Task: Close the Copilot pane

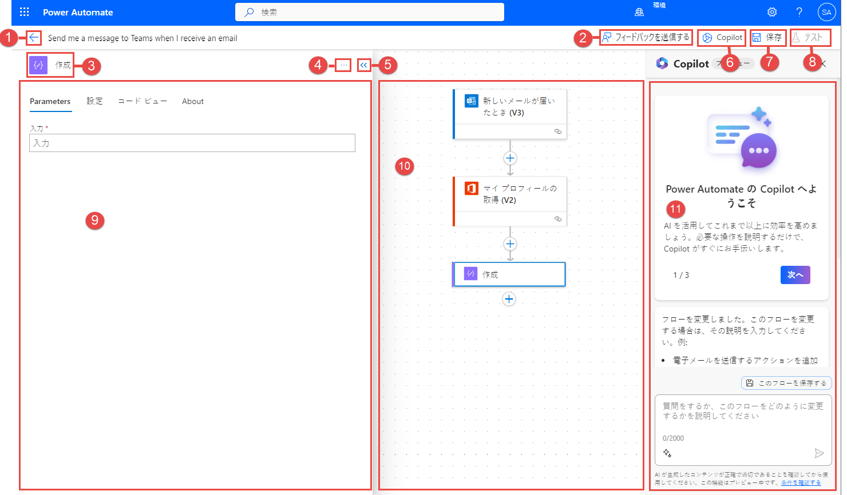Action: click(823, 64)
